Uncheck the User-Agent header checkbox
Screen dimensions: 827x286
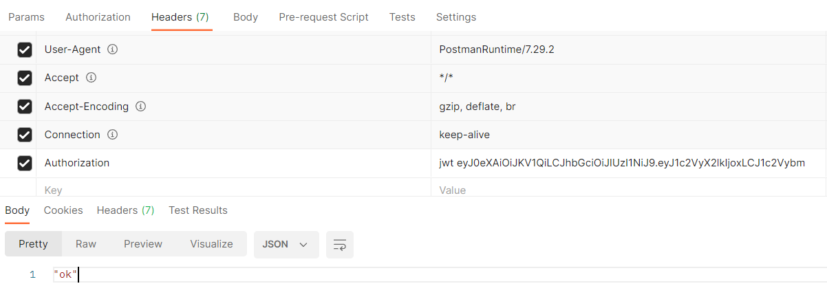click(25, 49)
